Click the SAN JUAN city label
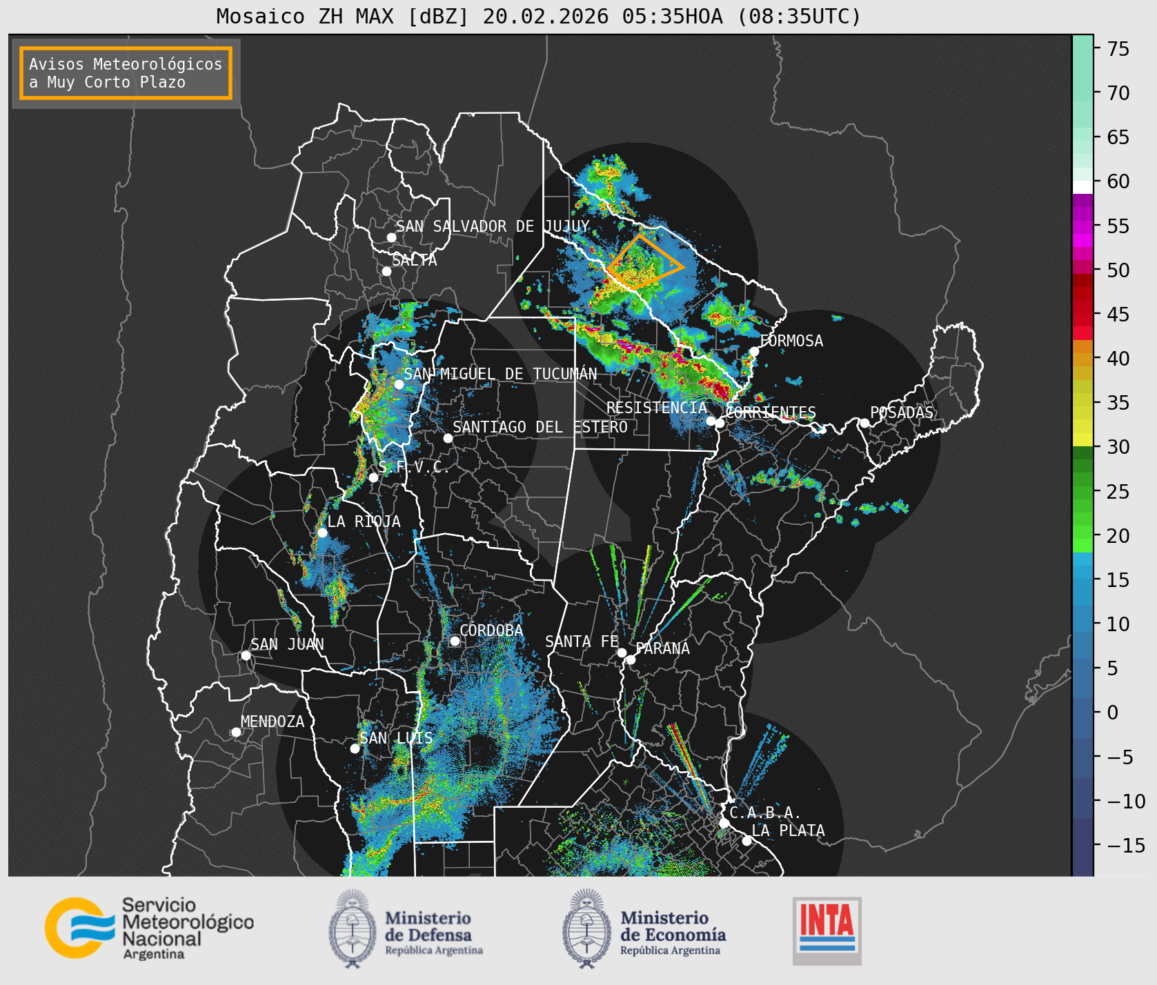 tap(287, 644)
